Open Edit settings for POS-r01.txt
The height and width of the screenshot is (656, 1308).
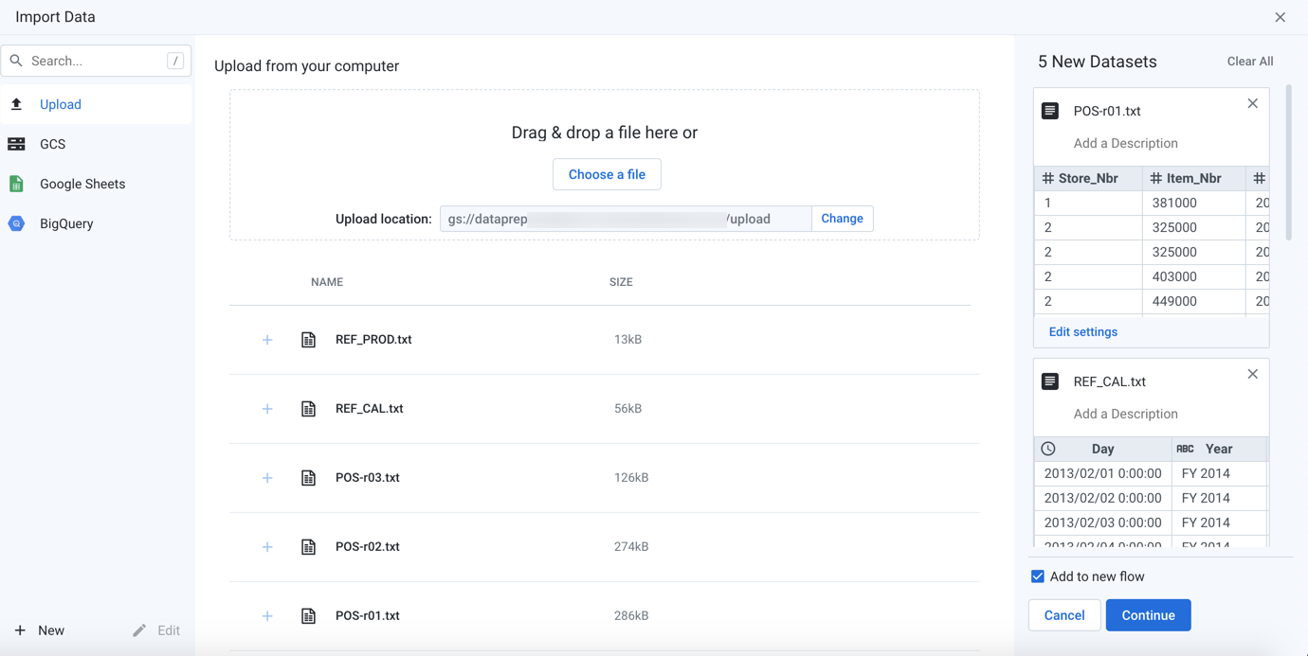point(1082,332)
